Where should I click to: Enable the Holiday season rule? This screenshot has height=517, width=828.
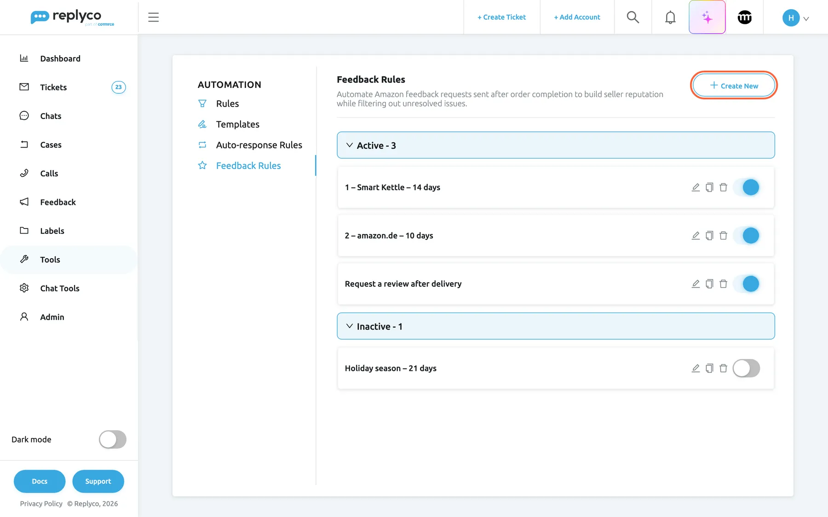click(746, 369)
